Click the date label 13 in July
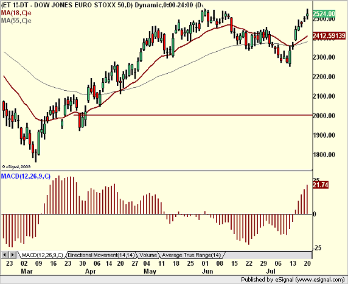The width and height of the screenshot is (348, 284). point(293,263)
